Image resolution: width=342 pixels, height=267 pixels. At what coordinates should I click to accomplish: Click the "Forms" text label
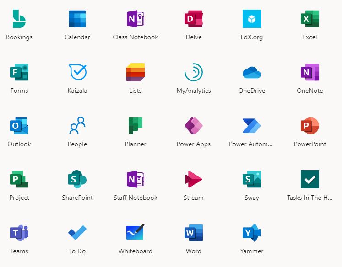point(19,91)
